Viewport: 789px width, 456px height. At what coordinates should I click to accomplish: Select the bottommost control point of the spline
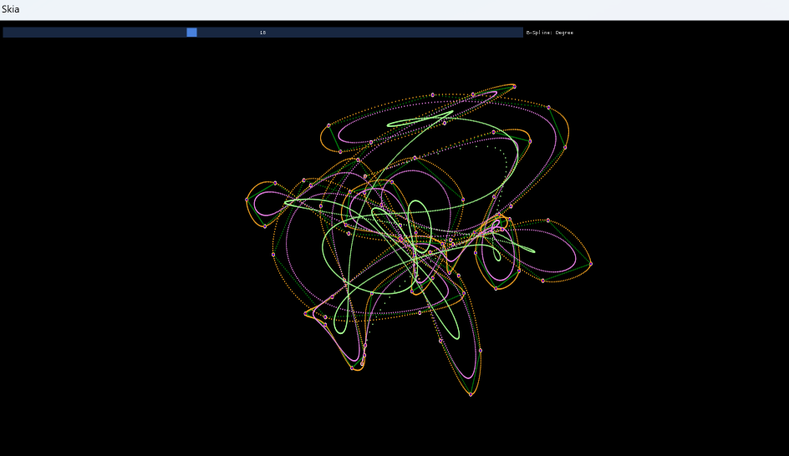coord(471,395)
